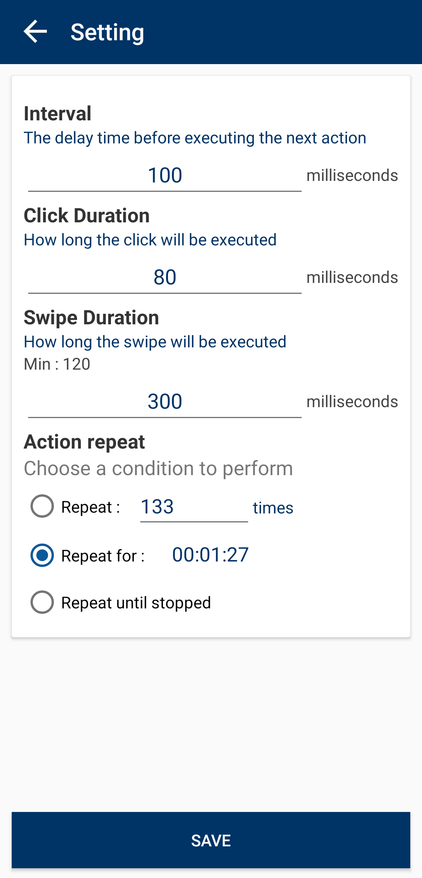This screenshot has width=422, height=878.
Task: Tap the back arrow icon
Action: click(x=35, y=32)
